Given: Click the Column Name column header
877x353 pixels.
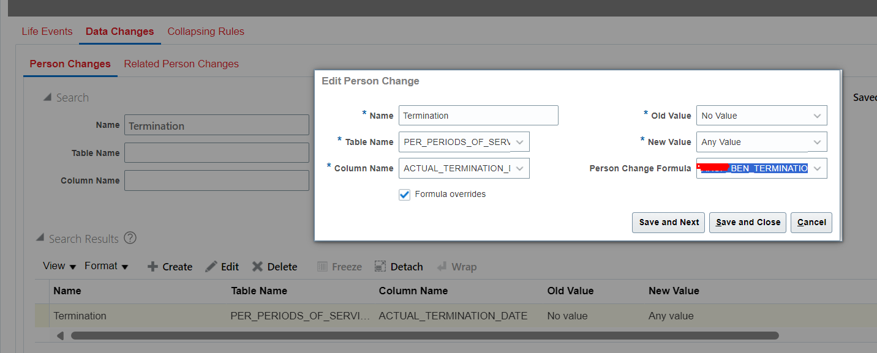Looking at the screenshot, I should 413,291.
